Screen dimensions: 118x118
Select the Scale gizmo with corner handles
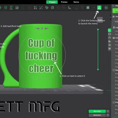pos(41,8)
